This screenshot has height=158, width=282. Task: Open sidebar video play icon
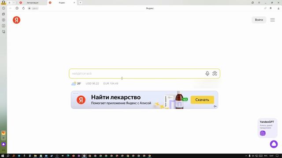(x=4, y=20)
